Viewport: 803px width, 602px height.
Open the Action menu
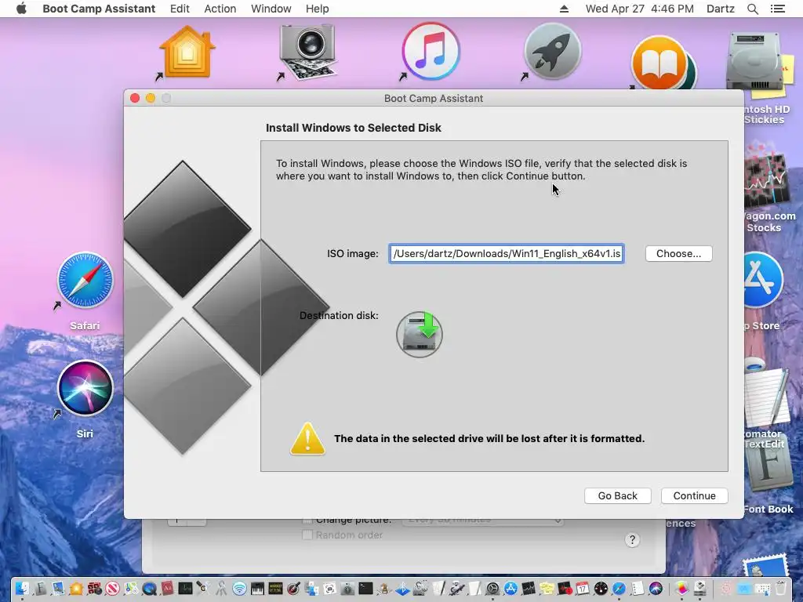pos(220,9)
